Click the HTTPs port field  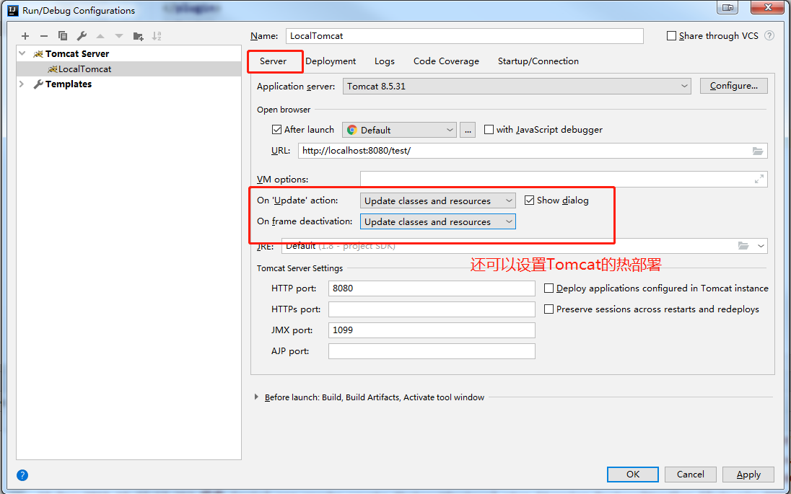coord(432,309)
